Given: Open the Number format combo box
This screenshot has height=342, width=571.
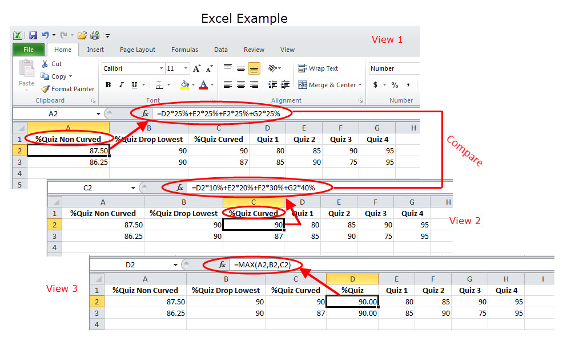Looking at the screenshot, I should coord(395,68).
